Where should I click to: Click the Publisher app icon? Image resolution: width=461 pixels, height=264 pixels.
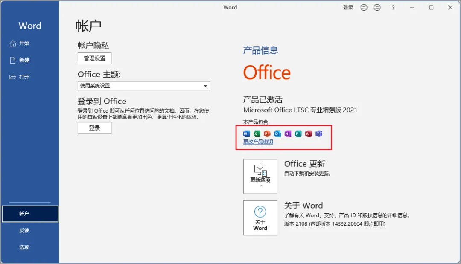(298, 134)
